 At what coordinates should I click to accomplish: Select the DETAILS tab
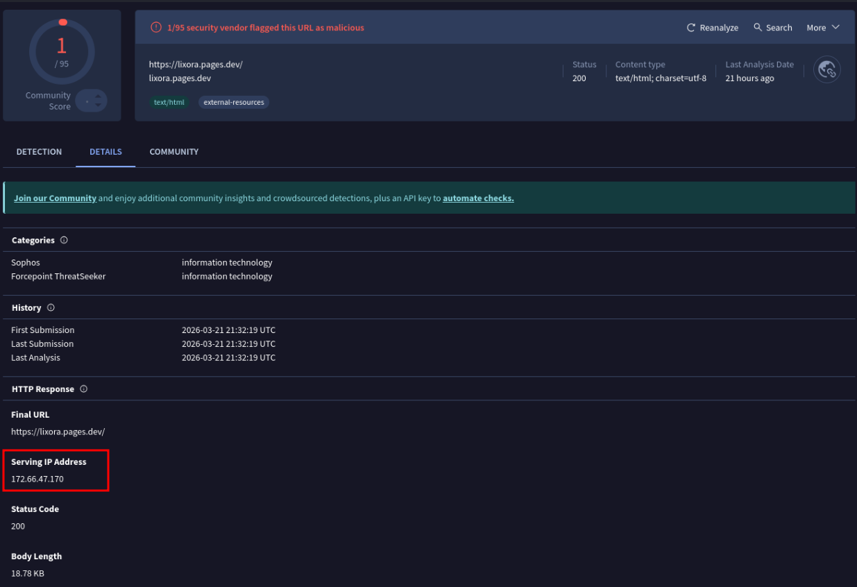(105, 152)
